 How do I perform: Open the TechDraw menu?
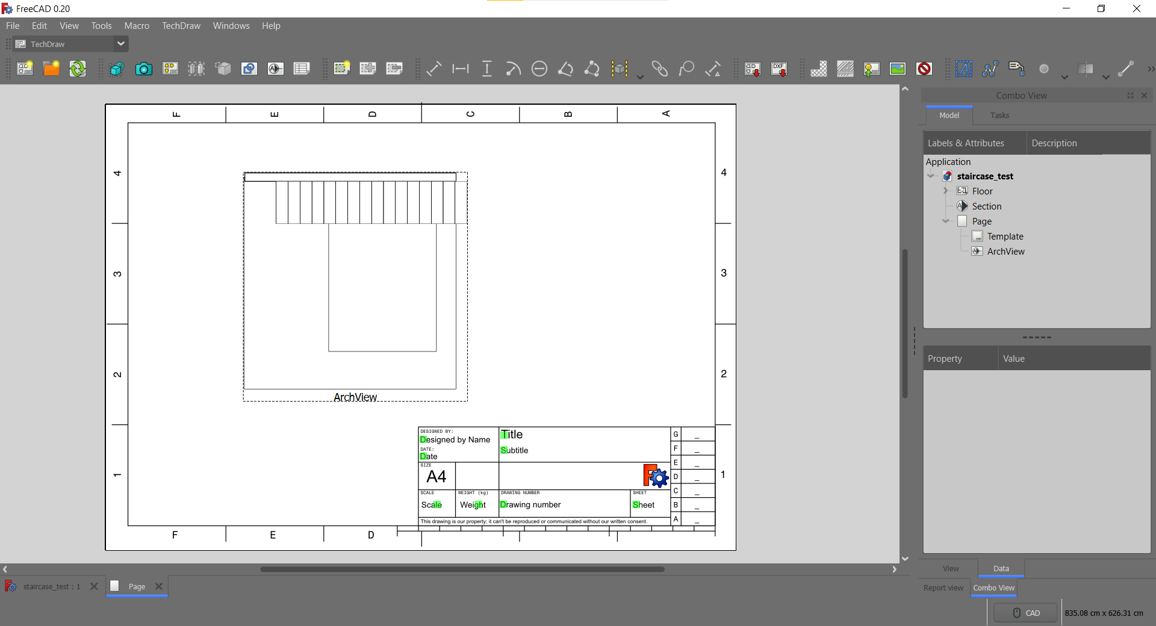point(181,26)
